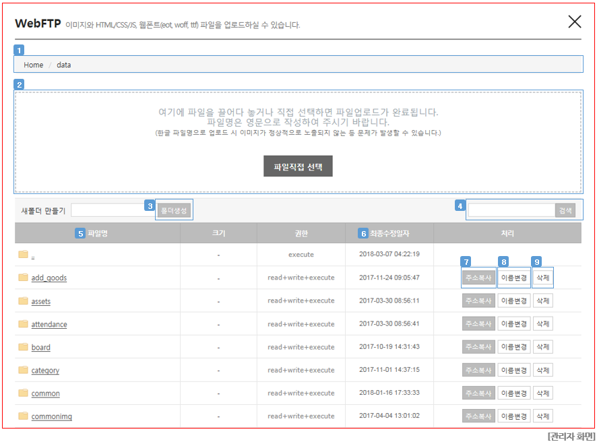The height and width of the screenshot is (442, 597).
Task: Open data in the breadcrumb path
Action: tap(63, 65)
